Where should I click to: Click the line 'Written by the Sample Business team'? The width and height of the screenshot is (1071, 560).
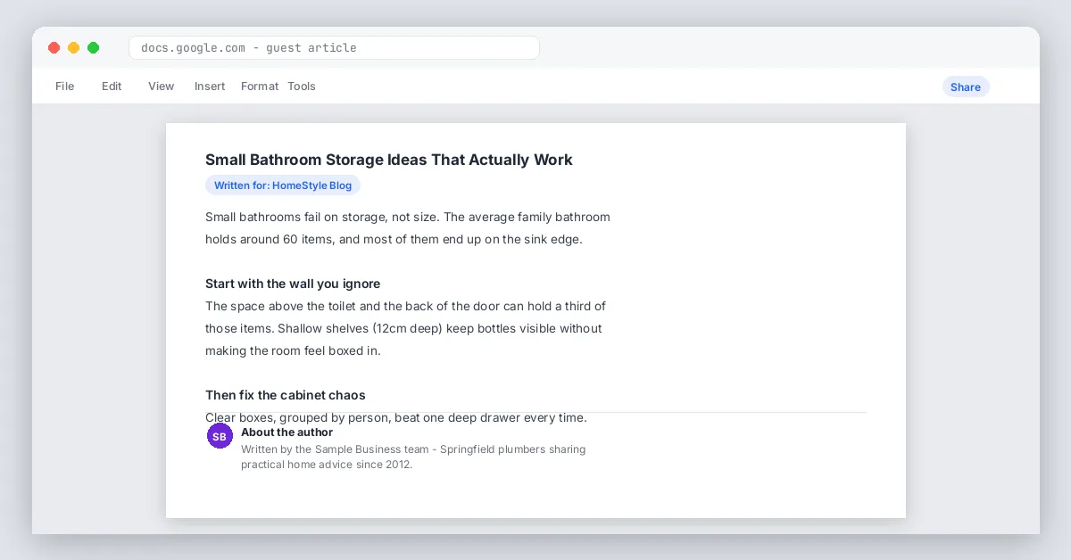[x=413, y=449]
